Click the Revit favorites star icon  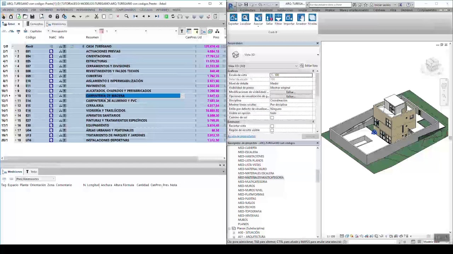pos(366,5)
